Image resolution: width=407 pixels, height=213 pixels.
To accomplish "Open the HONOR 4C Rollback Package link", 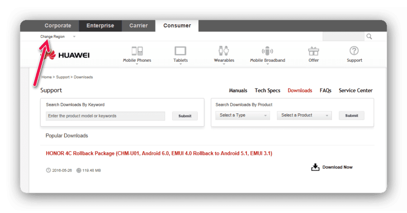I will [159, 153].
